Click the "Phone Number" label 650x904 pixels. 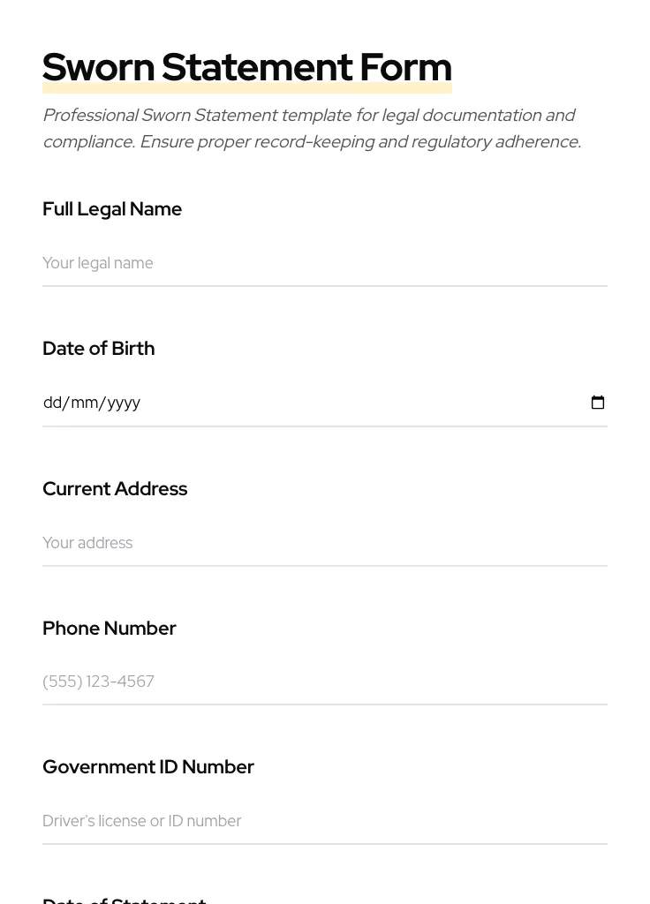point(110,629)
